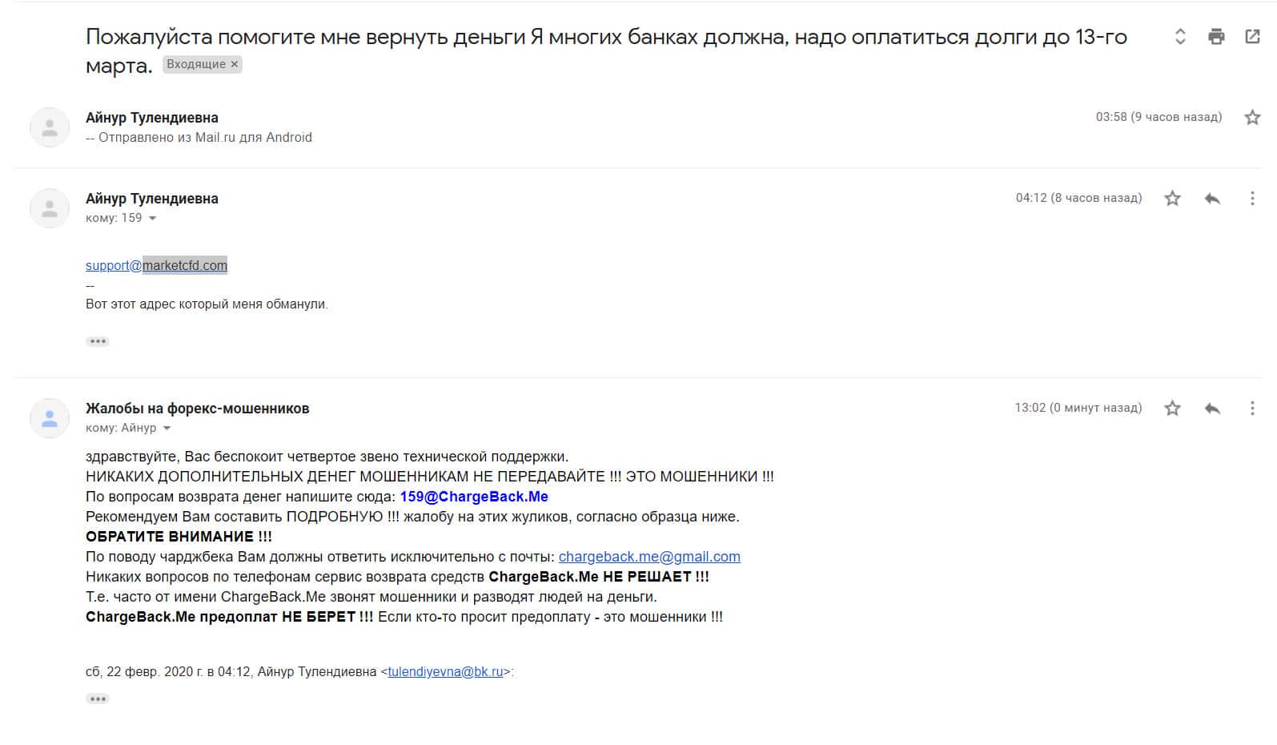Star the first message from 03:58
Viewport: 1277px width, 745px height.
1252,118
